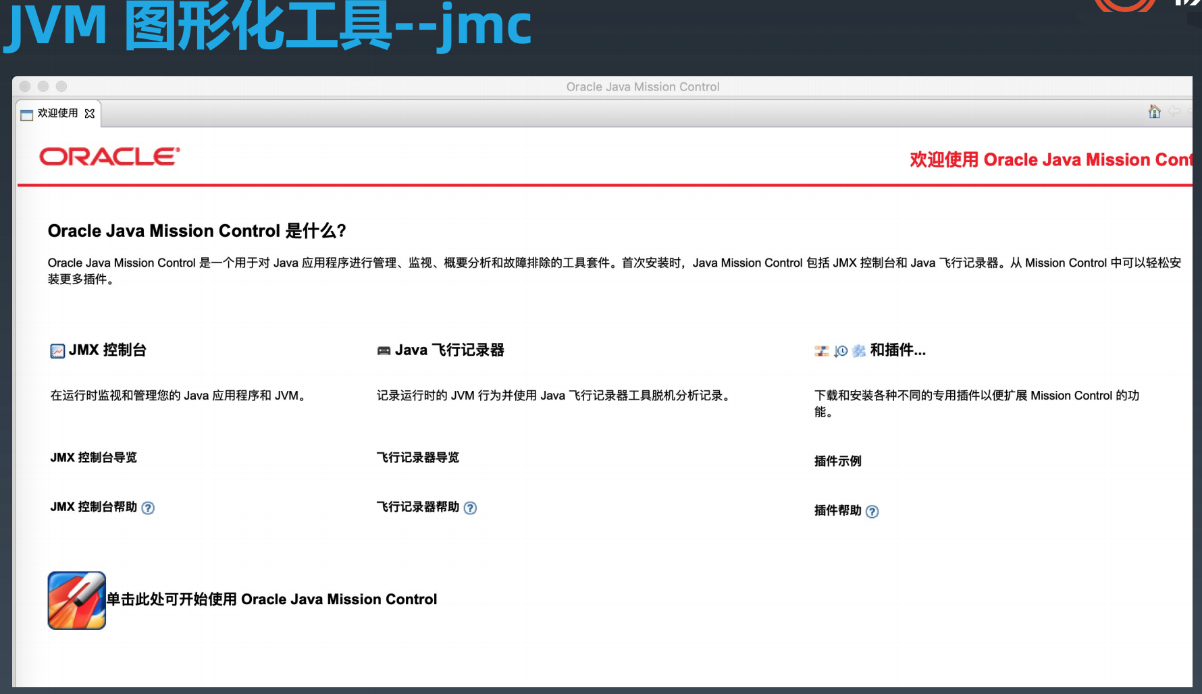Click the gears plugin icon before 和插件
This screenshot has height=694, width=1202.
[859, 351]
